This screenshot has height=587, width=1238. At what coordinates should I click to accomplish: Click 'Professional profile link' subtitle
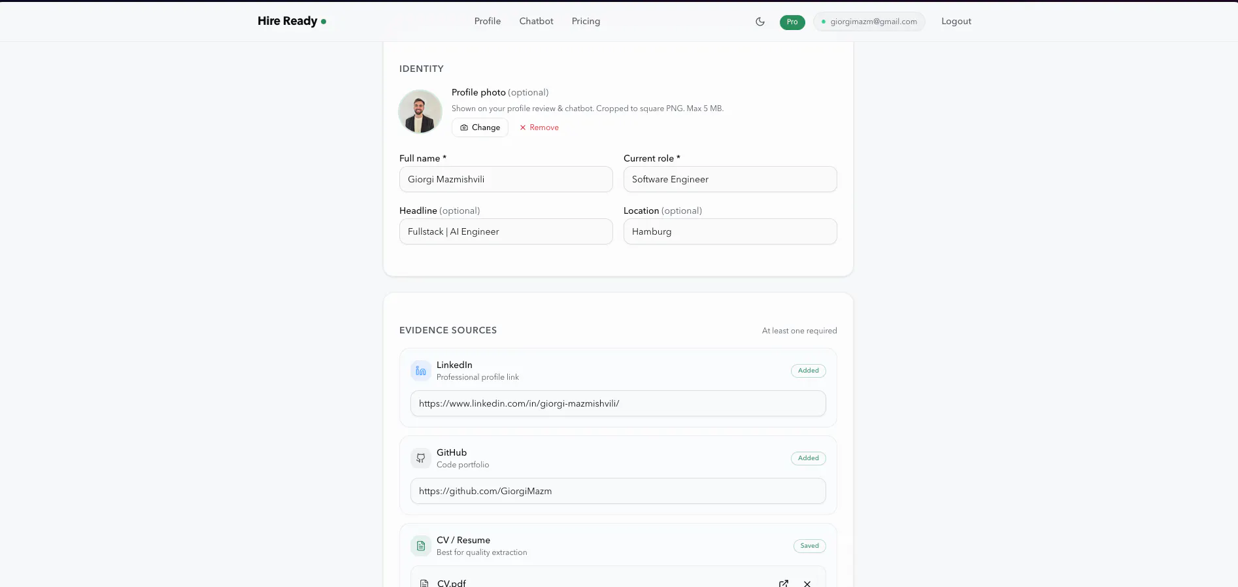(478, 377)
